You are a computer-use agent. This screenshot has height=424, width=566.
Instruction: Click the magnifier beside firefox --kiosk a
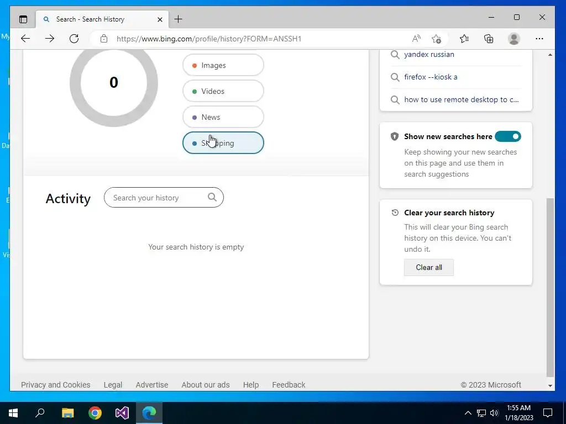pyautogui.click(x=395, y=77)
